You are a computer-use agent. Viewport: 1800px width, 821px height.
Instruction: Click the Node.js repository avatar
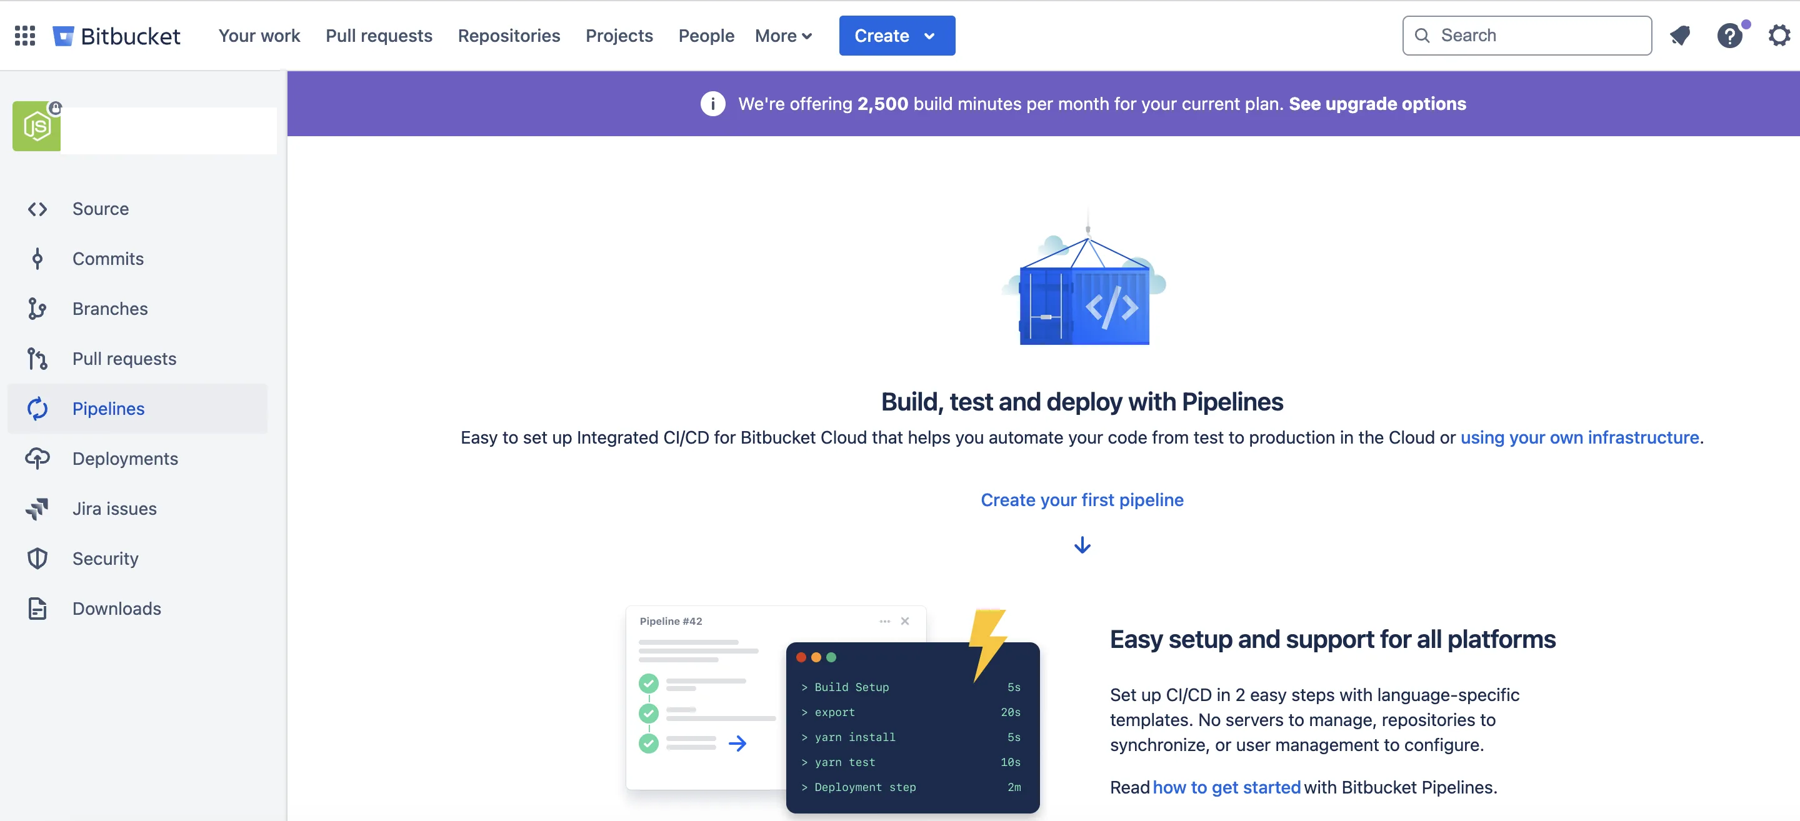click(36, 126)
